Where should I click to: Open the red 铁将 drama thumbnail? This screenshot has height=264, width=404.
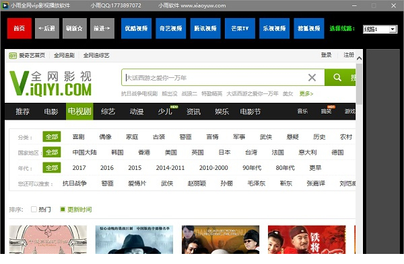pyautogui.click(x=307, y=240)
